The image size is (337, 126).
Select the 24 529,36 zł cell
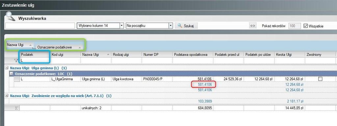(228, 79)
